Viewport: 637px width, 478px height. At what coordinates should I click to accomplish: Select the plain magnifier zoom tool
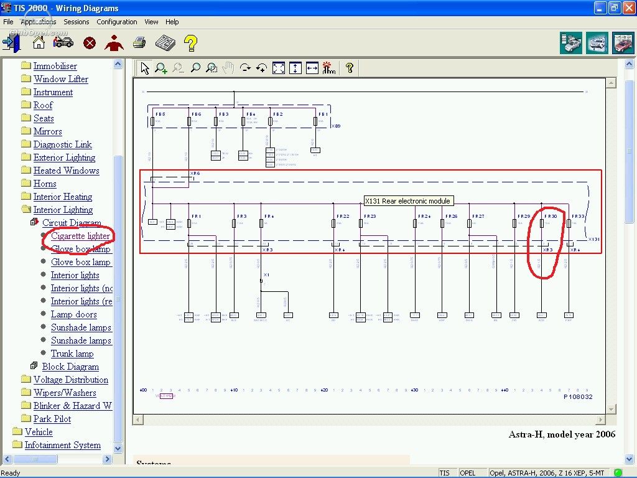tap(195, 68)
